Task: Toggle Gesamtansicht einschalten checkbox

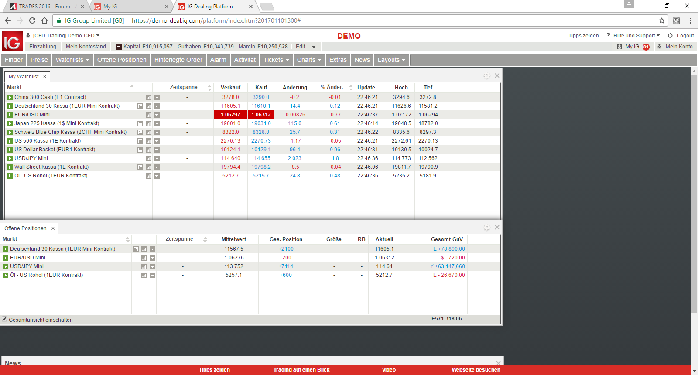Action: (x=4, y=319)
